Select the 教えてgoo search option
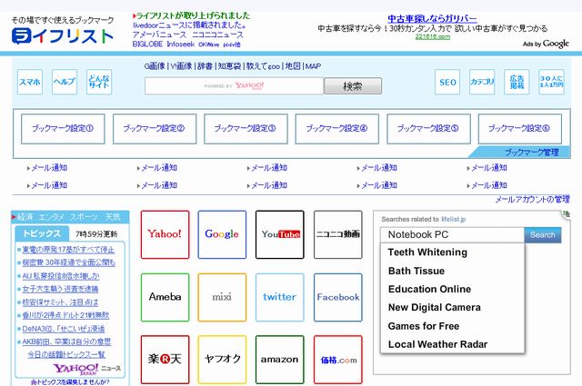Image resolution: width=582 pixels, height=386 pixels. [263, 66]
